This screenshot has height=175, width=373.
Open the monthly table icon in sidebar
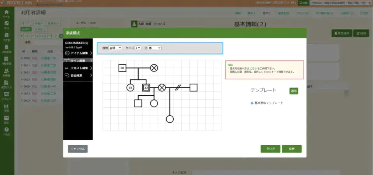coord(7,59)
